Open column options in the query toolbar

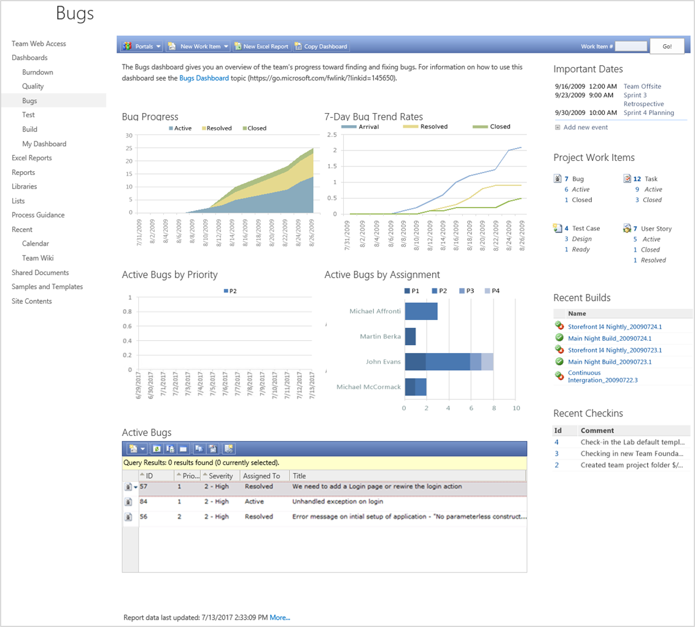tap(171, 448)
